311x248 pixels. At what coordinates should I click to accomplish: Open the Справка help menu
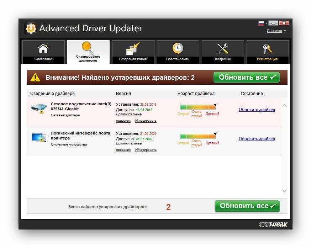coord(274,31)
